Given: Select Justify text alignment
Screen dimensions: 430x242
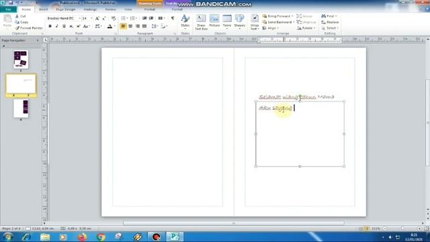Looking at the screenshot, I should click(144, 26).
